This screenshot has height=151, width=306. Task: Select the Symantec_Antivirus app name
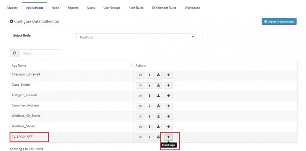(x=26, y=106)
